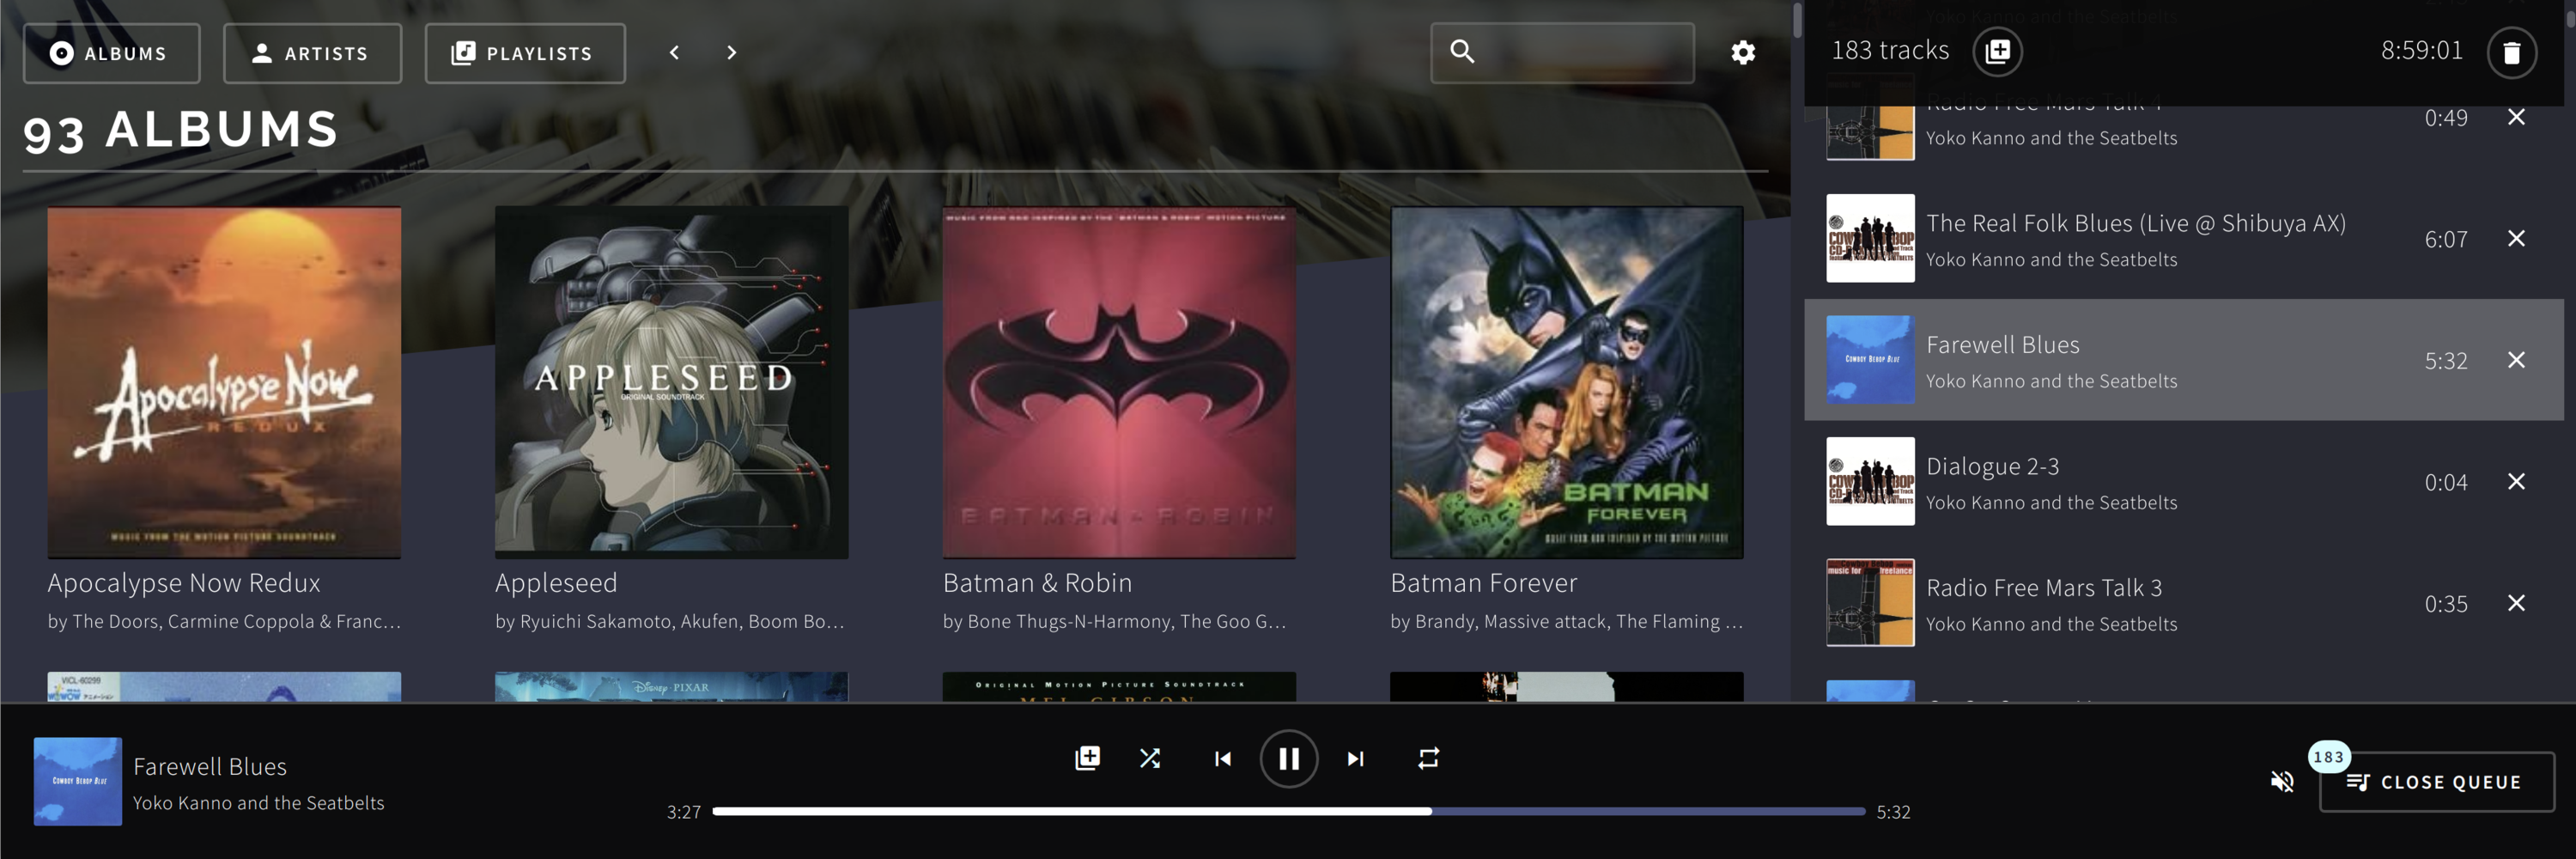Remove The Real Folk Blues from queue

pos(2517,238)
